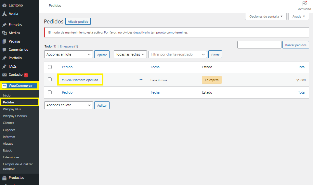
Task: Open Webpay Plus submenu item
Action: [x=12, y=109]
